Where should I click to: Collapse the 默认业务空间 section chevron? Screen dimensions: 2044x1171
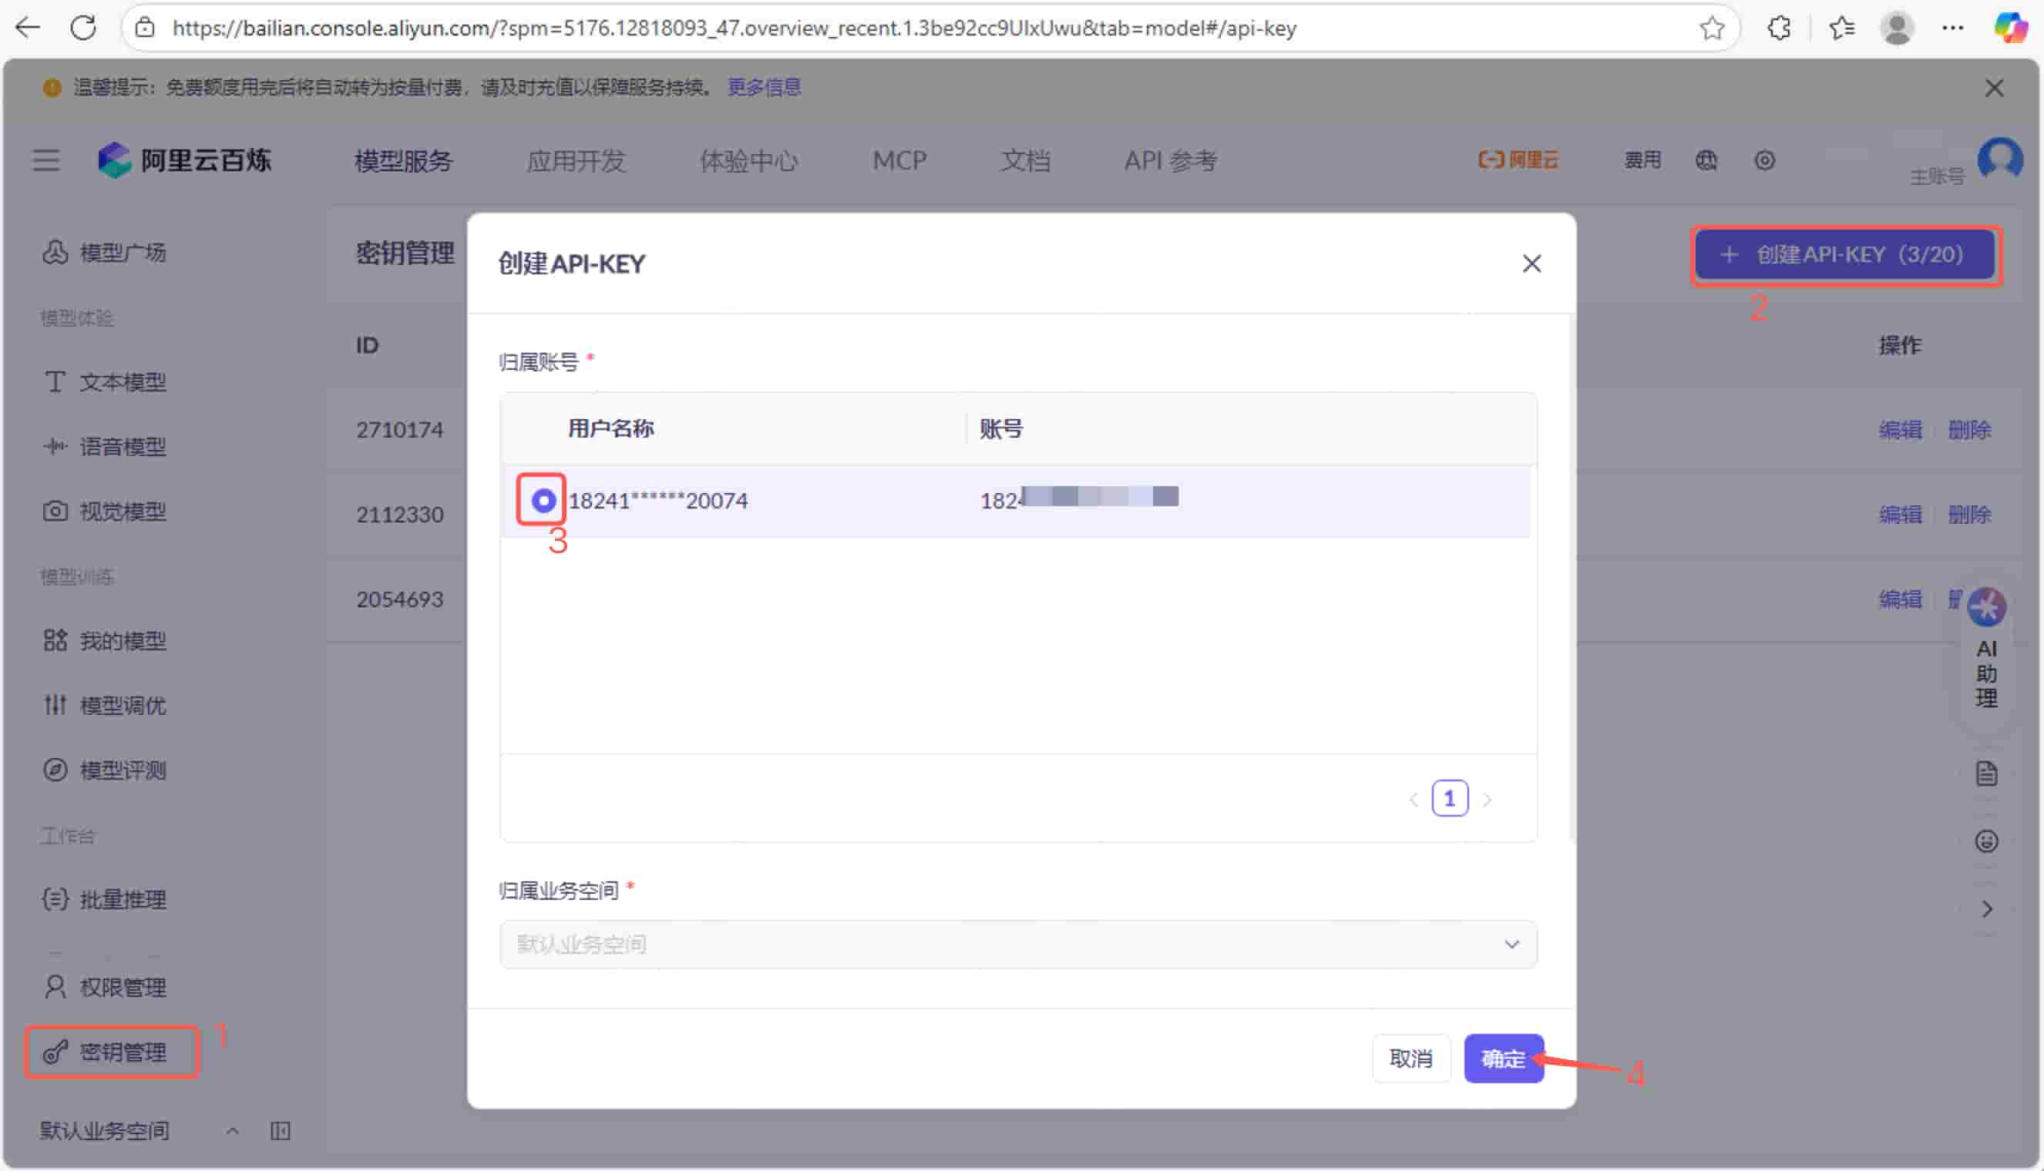point(233,1130)
